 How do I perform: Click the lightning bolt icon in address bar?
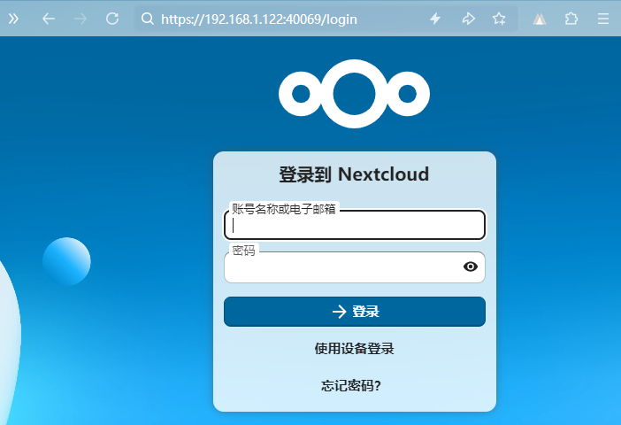[x=435, y=19]
